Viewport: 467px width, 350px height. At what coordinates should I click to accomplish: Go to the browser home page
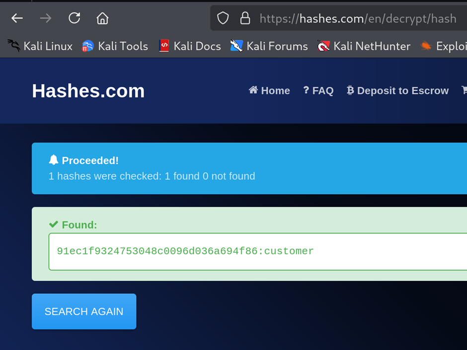point(102,18)
